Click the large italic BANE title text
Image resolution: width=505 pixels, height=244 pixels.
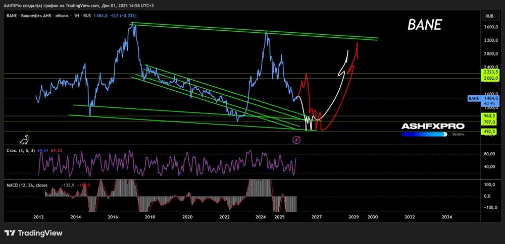point(425,24)
